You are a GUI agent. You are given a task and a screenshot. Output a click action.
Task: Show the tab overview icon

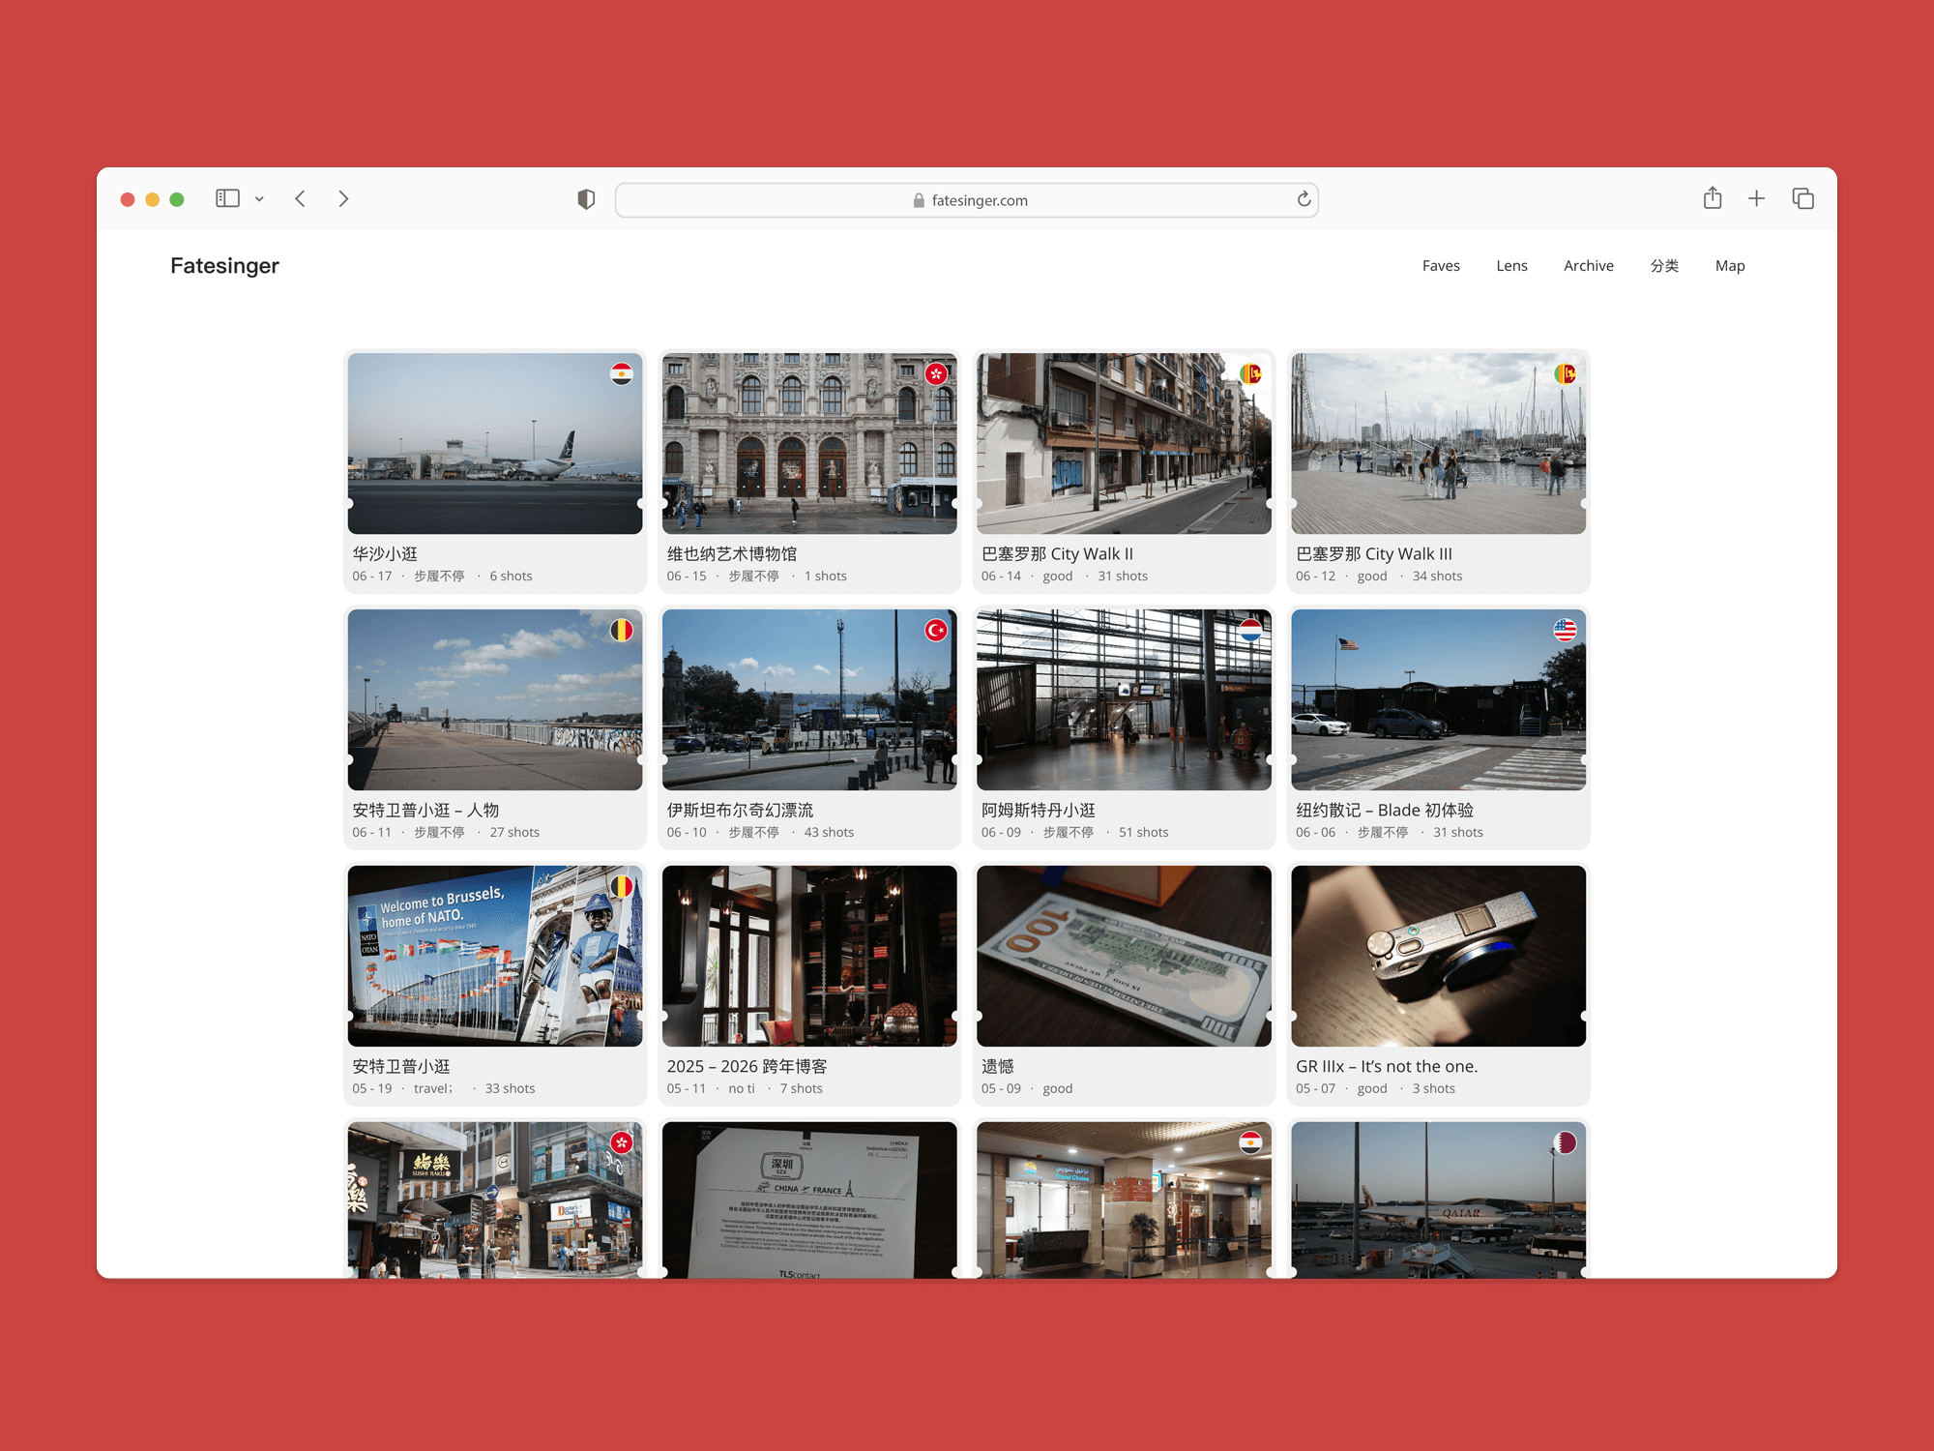pyautogui.click(x=1802, y=198)
